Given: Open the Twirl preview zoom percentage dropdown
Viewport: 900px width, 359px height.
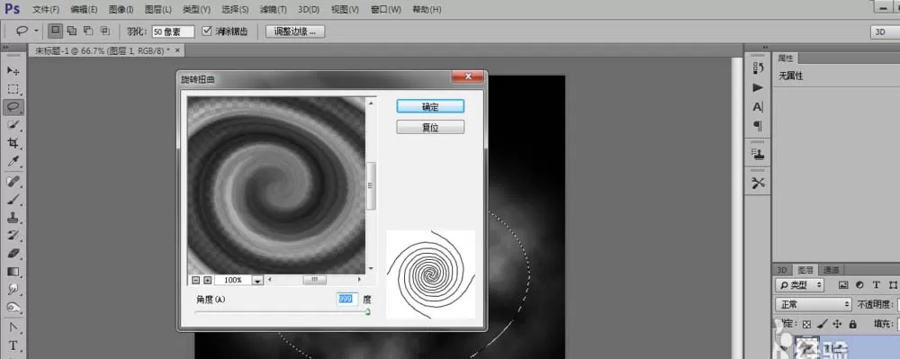Looking at the screenshot, I should [x=257, y=280].
